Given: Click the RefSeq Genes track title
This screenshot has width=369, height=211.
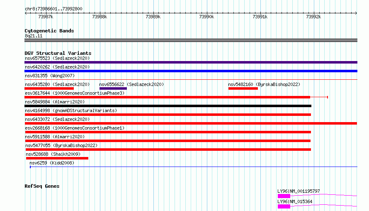Looking at the screenshot, I should pos(42,186).
